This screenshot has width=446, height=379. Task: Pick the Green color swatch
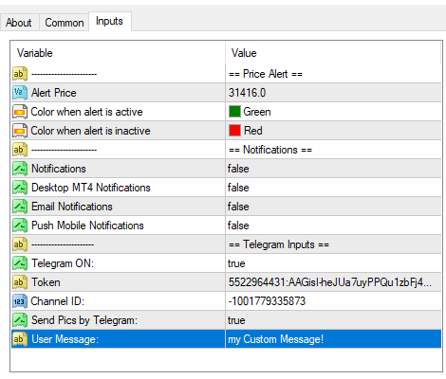[x=234, y=112]
